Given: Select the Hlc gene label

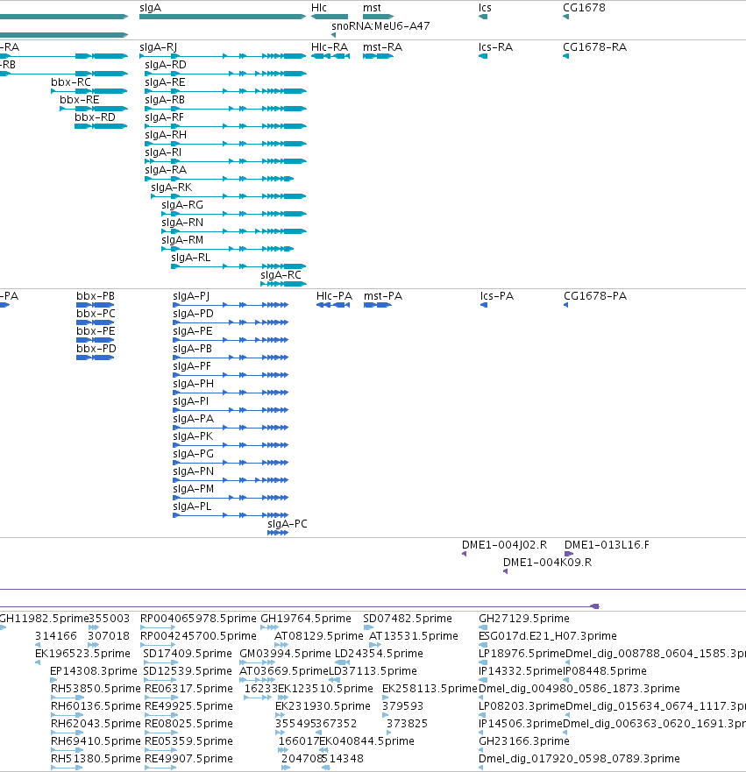Looking at the screenshot, I should coord(318,8).
